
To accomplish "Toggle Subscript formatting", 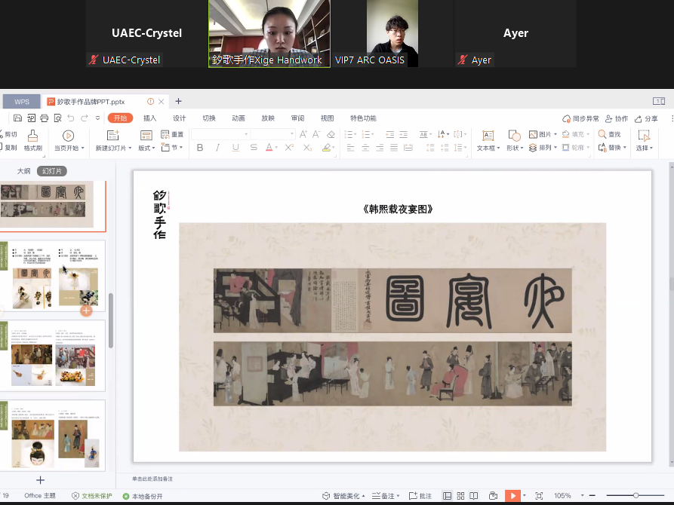I will [x=307, y=148].
